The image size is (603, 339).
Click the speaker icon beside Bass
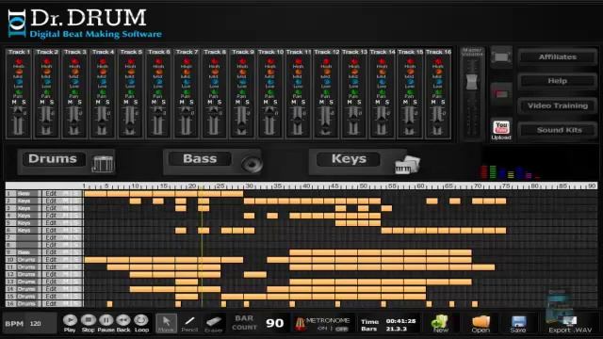[252, 164]
